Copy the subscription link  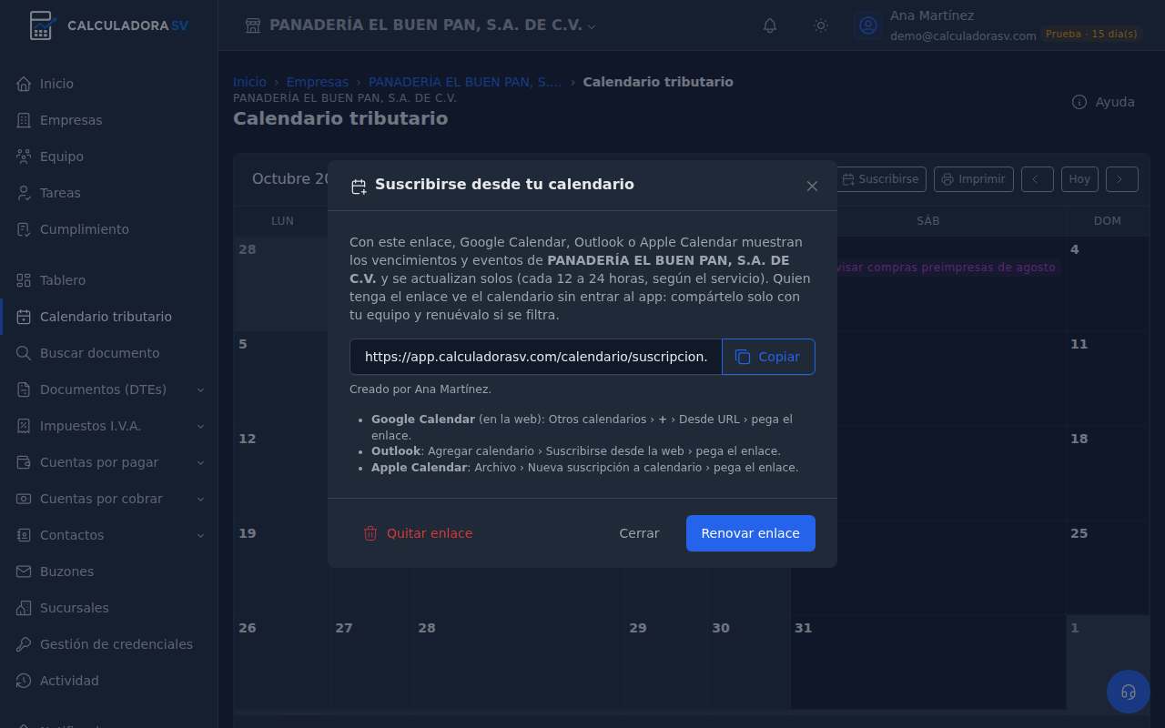coord(768,357)
